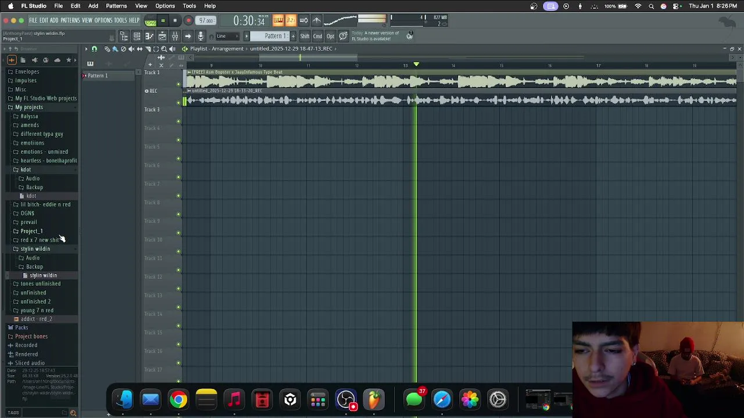744x418 pixels.
Task: Select the Slice tool in Playlist
Action: coord(148,49)
